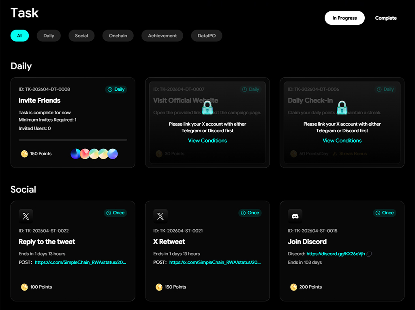415x310 pixels.
Task: Filter tasks by Social category
Action: tap(81, 36)
